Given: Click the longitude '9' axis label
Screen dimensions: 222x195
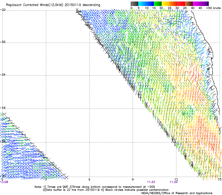Looking at the screenshot, I should pos(133,179).
